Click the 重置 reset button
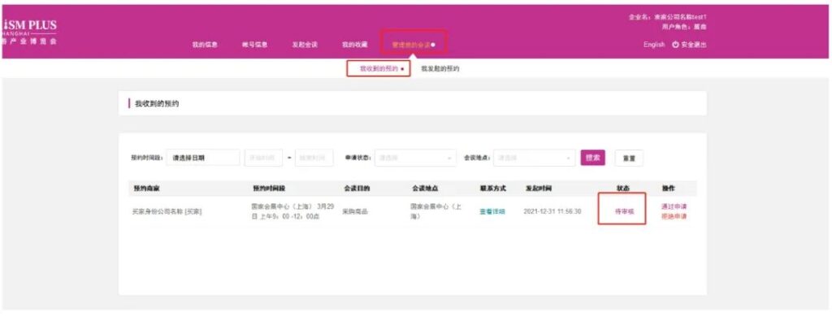 pos(630,158)
